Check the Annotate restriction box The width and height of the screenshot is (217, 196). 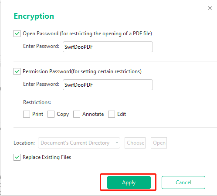(77, 114)
